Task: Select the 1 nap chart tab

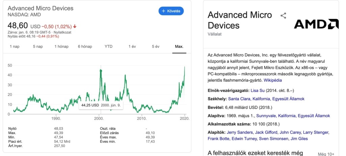Action: click(x=15, y=46)
